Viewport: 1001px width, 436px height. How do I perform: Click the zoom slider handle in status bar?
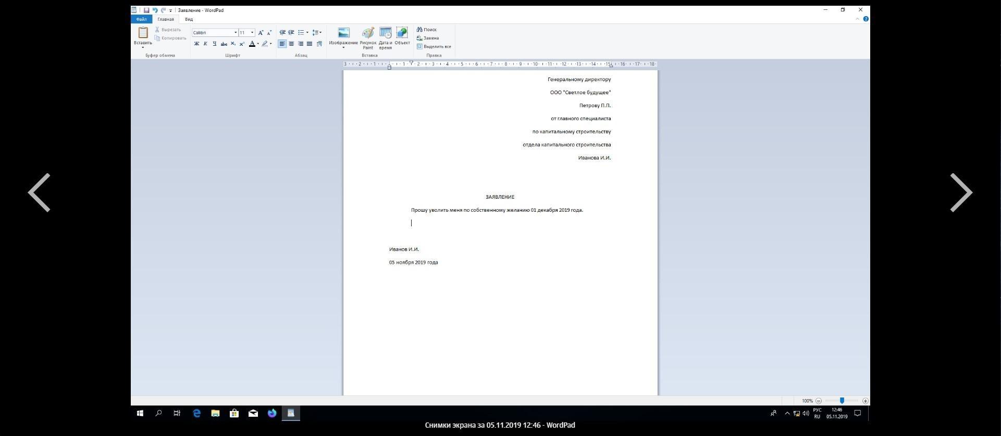pyautogui.click(x=842, y=401)
